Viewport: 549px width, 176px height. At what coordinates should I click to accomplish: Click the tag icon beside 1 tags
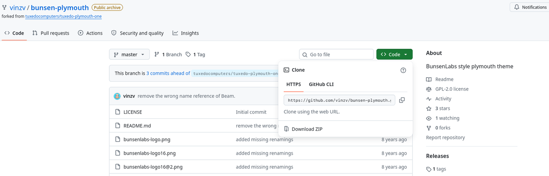[429, 169]
